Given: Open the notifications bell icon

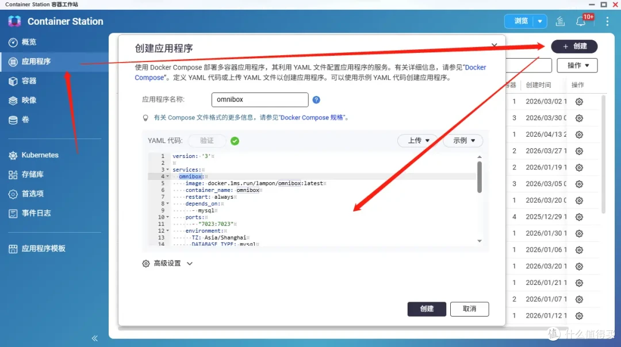Looking at the screenshot, I should (581, 21).
